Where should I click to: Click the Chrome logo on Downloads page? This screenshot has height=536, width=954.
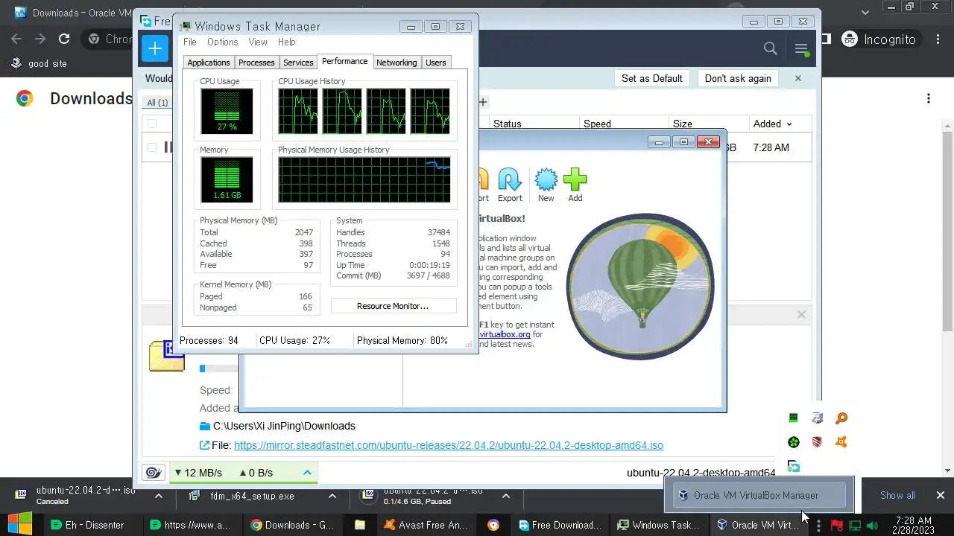[25, 98]
